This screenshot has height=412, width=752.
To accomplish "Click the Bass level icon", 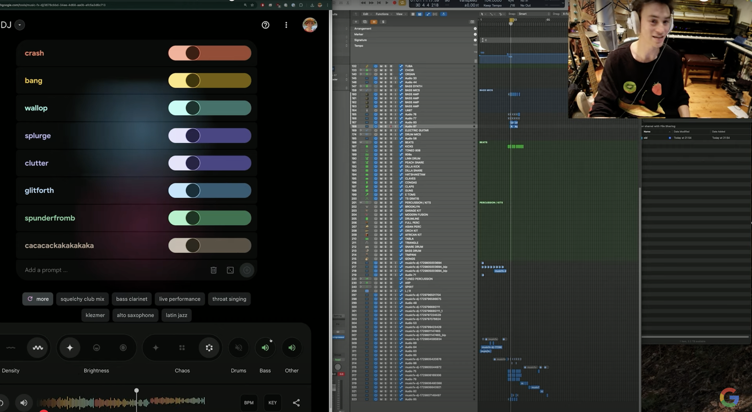I will point(266,347).
